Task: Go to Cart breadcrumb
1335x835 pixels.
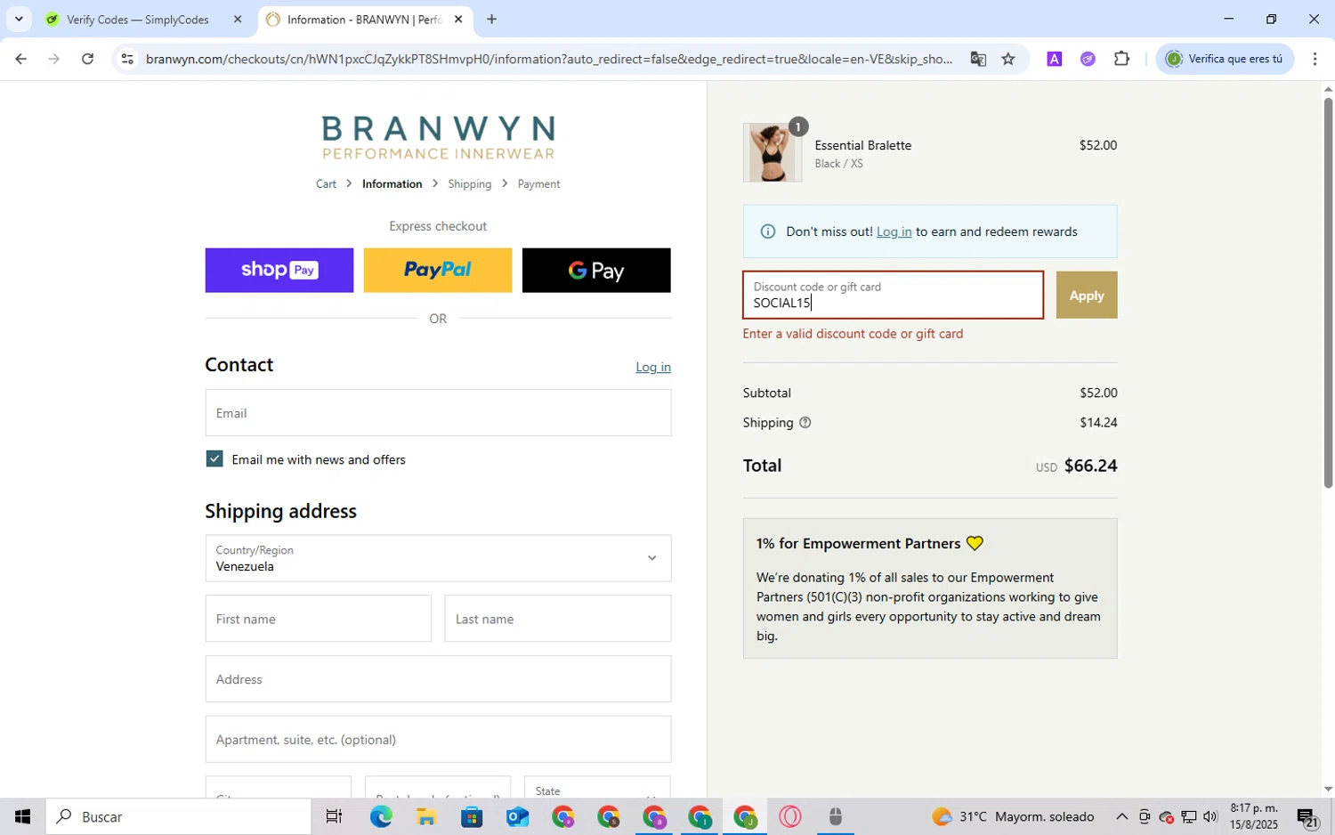Action: click(326, 184)
